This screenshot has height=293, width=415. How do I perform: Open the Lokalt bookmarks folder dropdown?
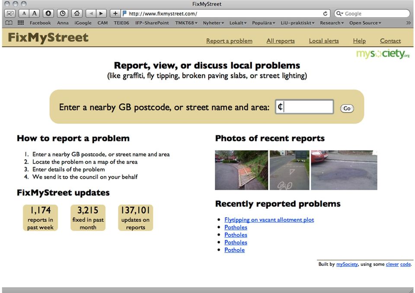(x=238, y=23)
